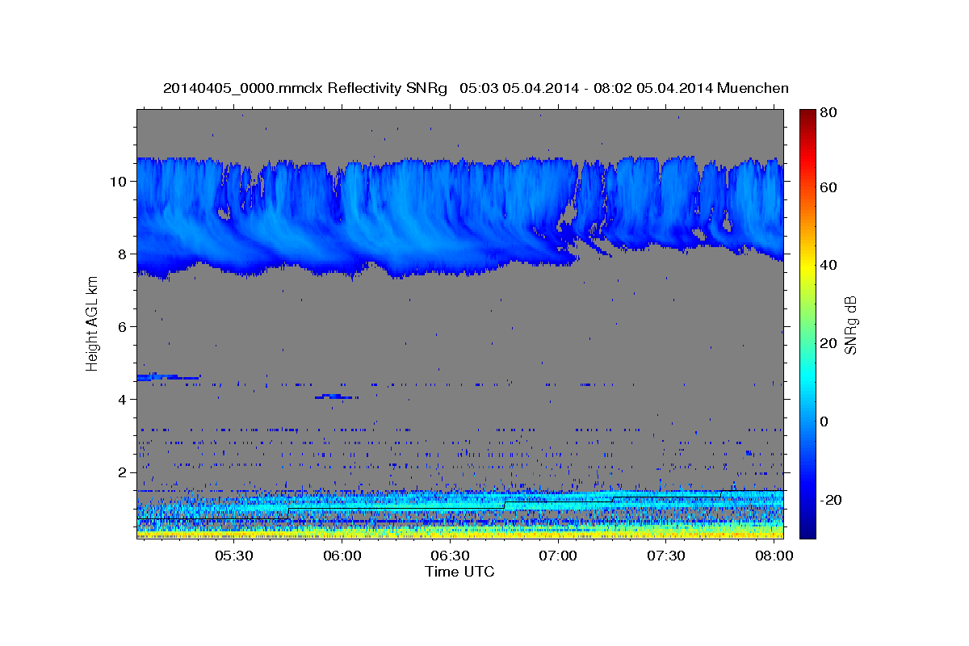Click the dark red top of the colorbar
969x646 pixels.
pyautogui.click(x=807, y=117)
